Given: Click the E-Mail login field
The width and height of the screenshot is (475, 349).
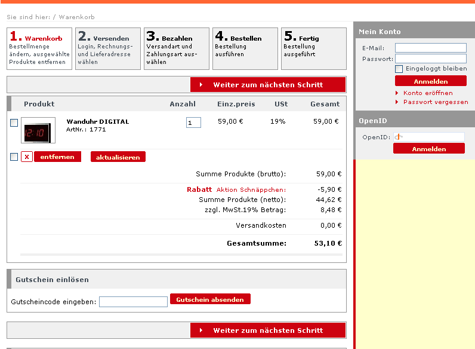Looking at the screenshot, I should (x=430, y=48).
